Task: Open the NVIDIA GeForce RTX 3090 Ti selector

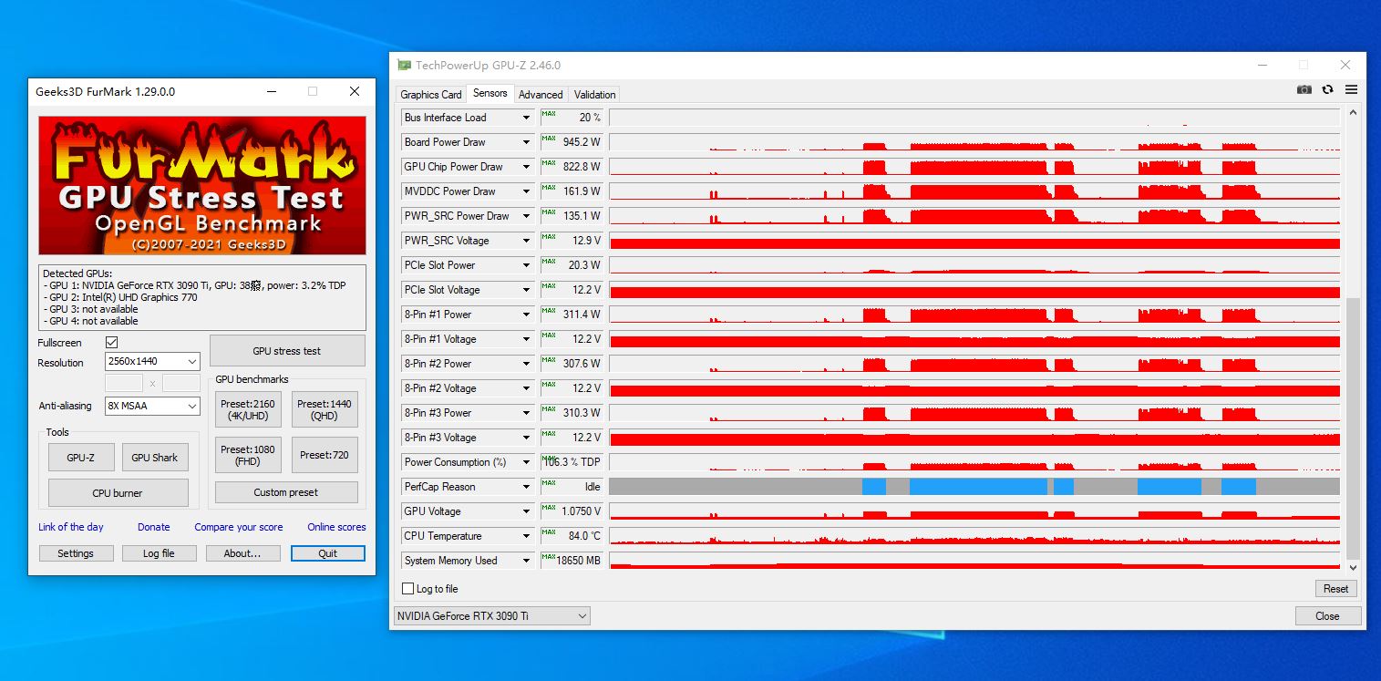Action: point(491,616)
